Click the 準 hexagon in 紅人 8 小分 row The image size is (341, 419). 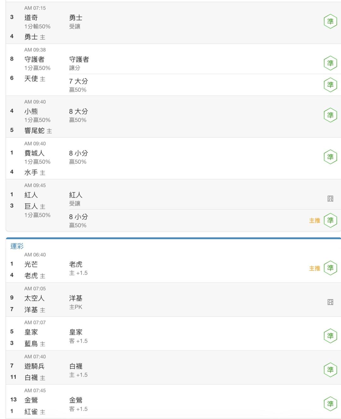coord(330,220)
